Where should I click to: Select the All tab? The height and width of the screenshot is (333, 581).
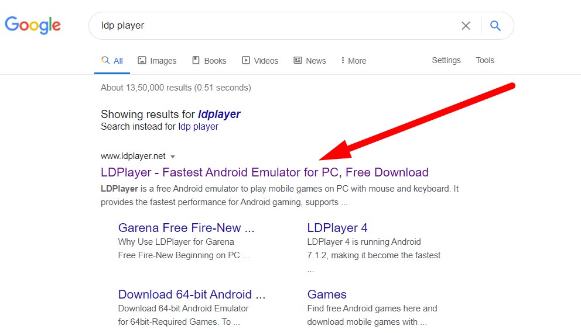112,61
